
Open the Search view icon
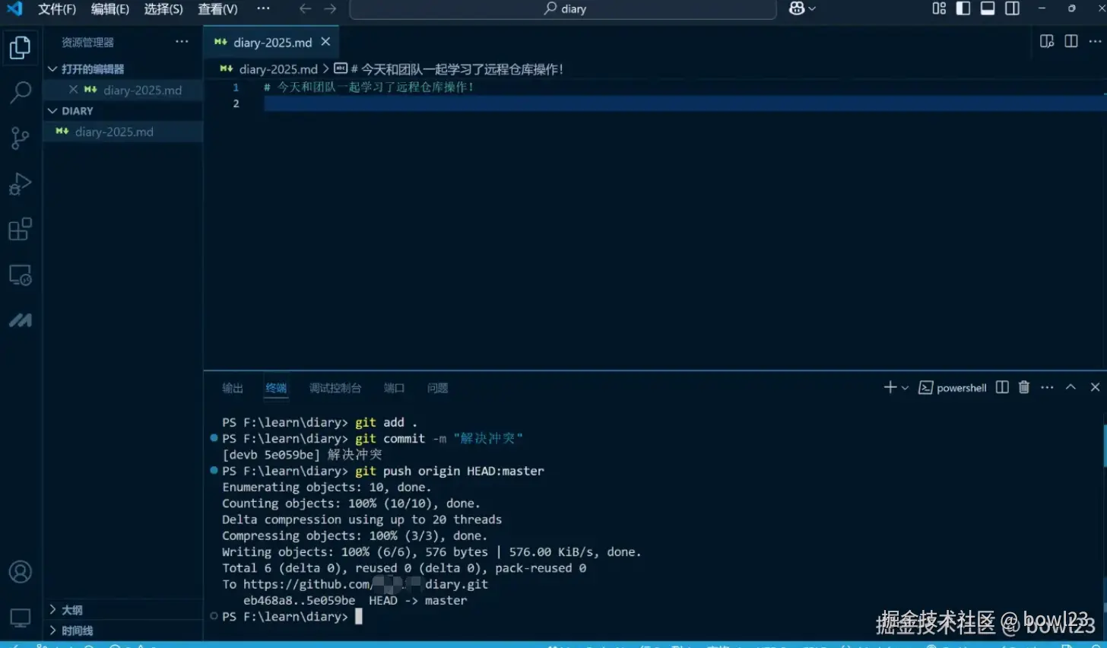21,93
